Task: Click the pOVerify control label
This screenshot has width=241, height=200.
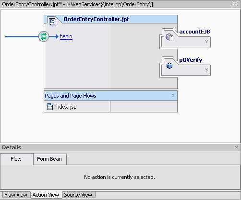Action: 191,60
